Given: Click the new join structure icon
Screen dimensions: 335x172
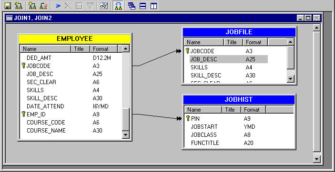Looking at the screenshot, I should click(x=19, y=6).
